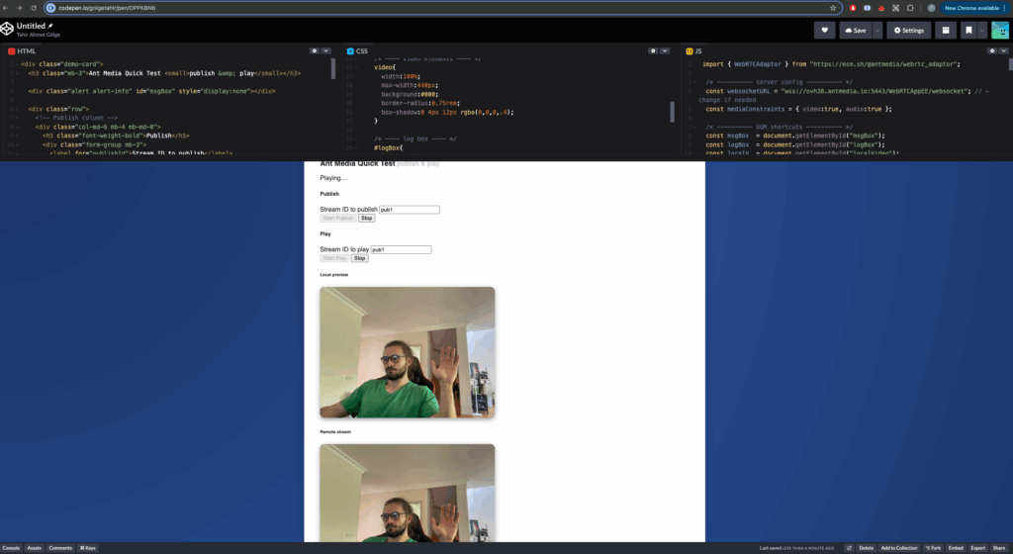Viewport: 1013px width, 554px height.
Task: Expand the bookmark dropdown arrow
Action: [x=982, y=31]
